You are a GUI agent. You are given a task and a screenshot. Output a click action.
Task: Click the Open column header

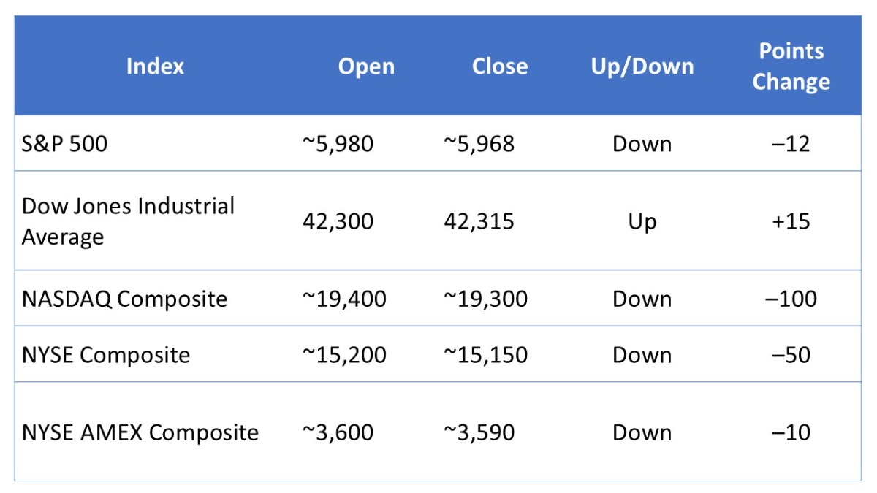(x=366, y=66)
